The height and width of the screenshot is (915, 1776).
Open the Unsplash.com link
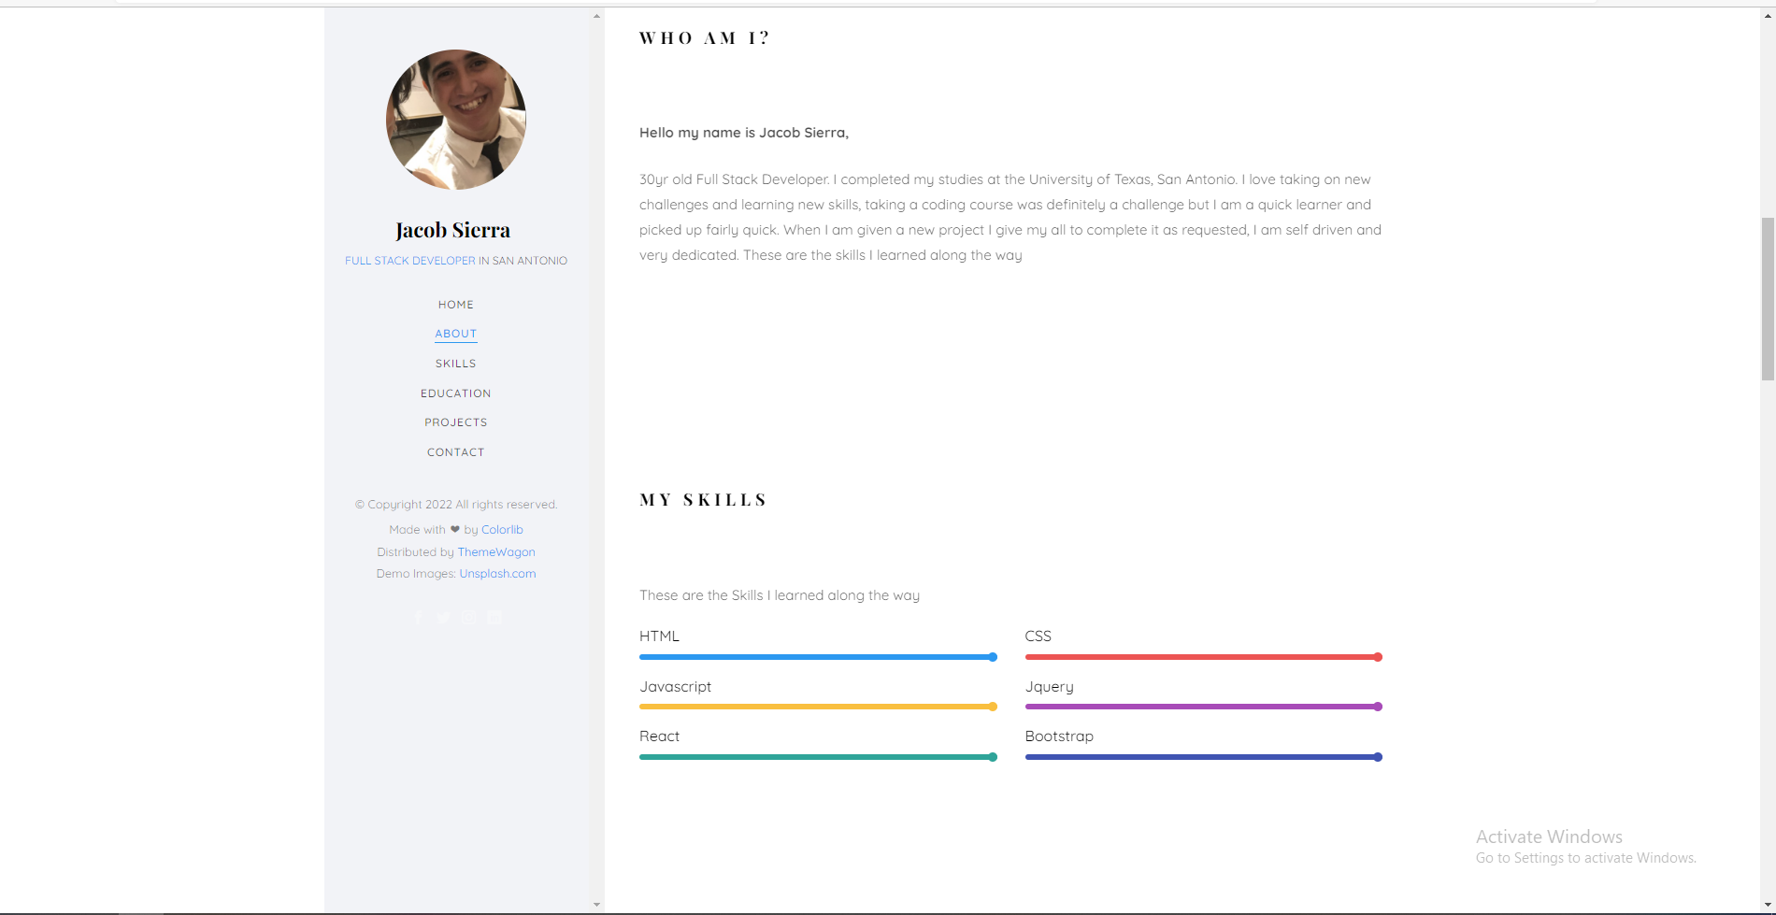pyautogui.click(x=497, y=573)
